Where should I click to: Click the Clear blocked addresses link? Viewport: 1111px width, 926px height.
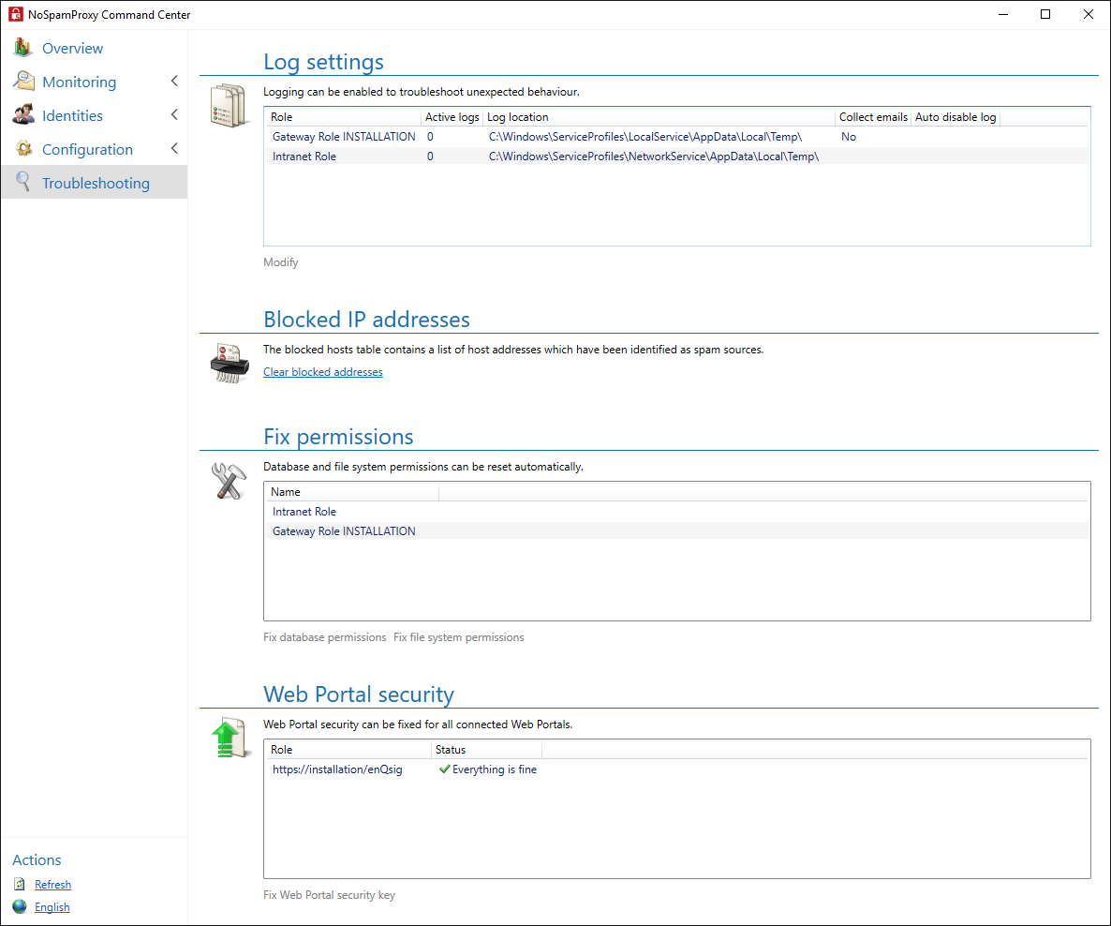pyautogui.click(x=322, y=371)
